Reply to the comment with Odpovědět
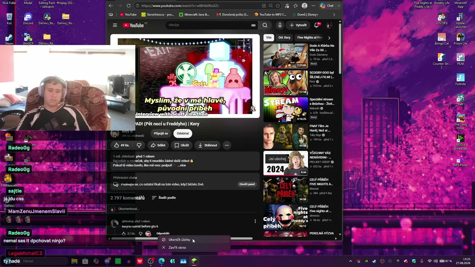475x267 pixels. click(163, 234)
